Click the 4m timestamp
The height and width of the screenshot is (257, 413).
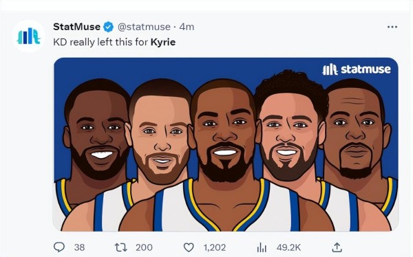click(x=187, y=27)
